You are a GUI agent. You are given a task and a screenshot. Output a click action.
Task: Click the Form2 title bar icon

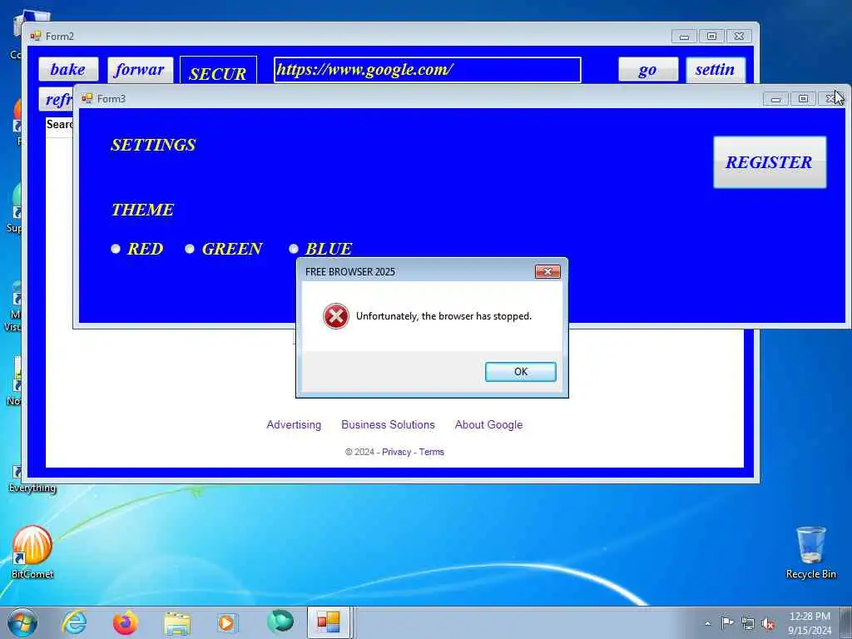[36, 36]
